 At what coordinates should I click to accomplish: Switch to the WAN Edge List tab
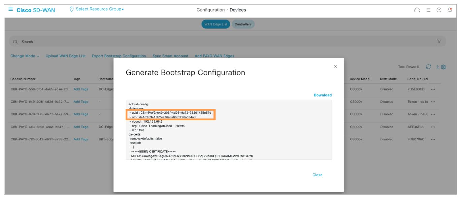[x=216, y=24]
